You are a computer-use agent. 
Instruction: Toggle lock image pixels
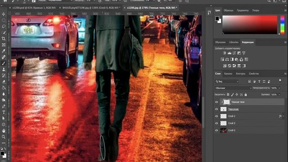click(232, 94)
